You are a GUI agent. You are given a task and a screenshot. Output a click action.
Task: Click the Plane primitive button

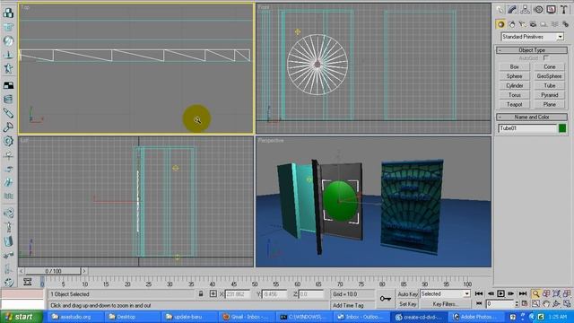point(550,105)
